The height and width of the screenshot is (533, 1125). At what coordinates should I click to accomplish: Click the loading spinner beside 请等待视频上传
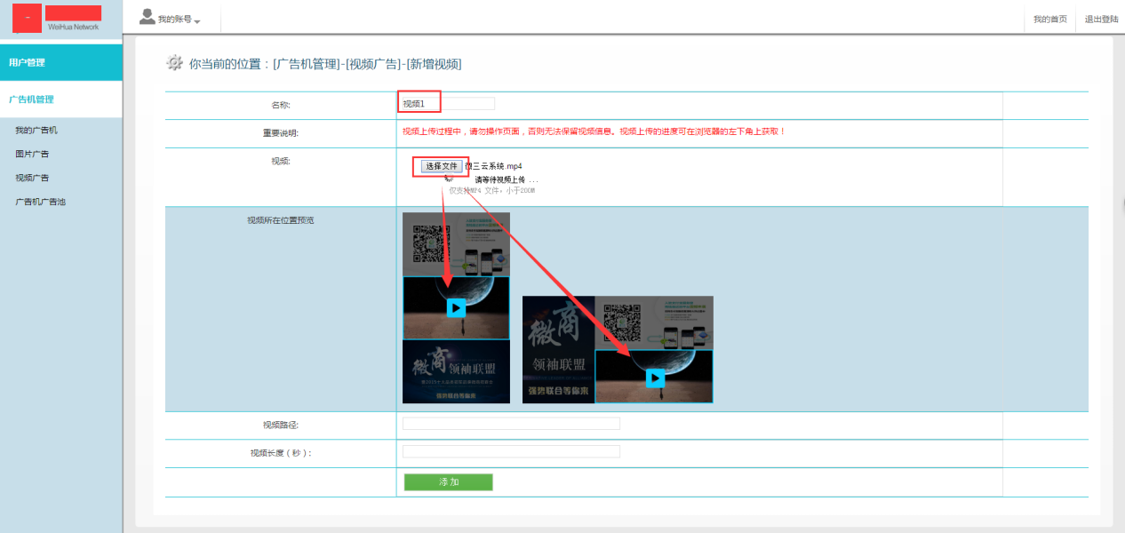(449, 179)
